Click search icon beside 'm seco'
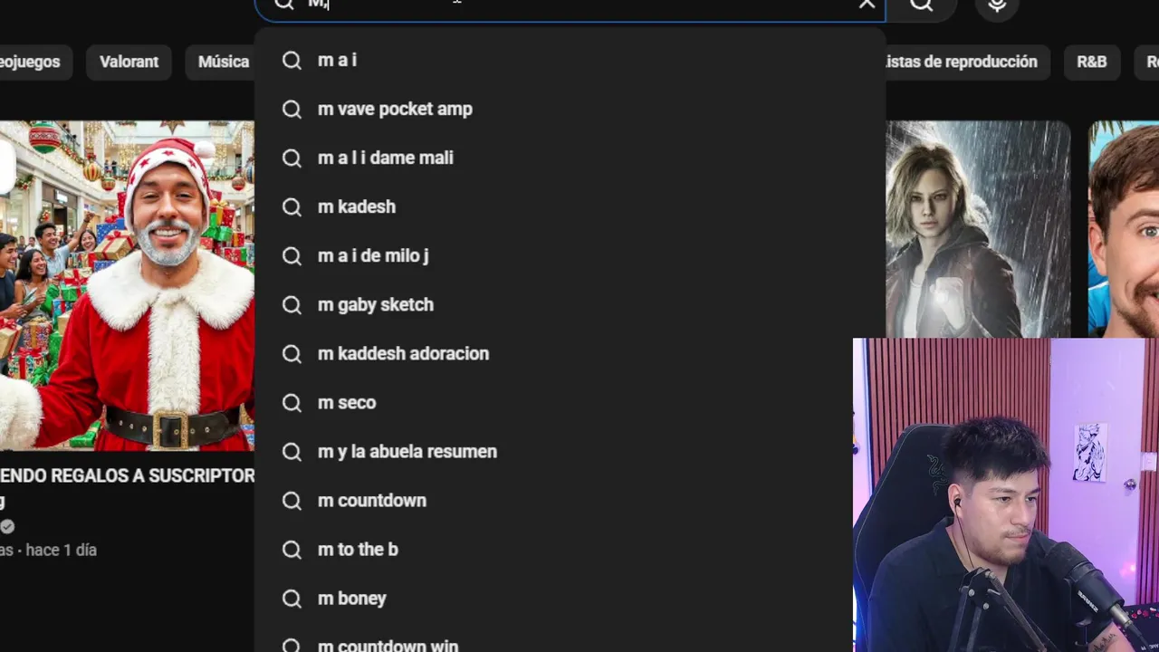1159x652 pixels. (292, 402)
